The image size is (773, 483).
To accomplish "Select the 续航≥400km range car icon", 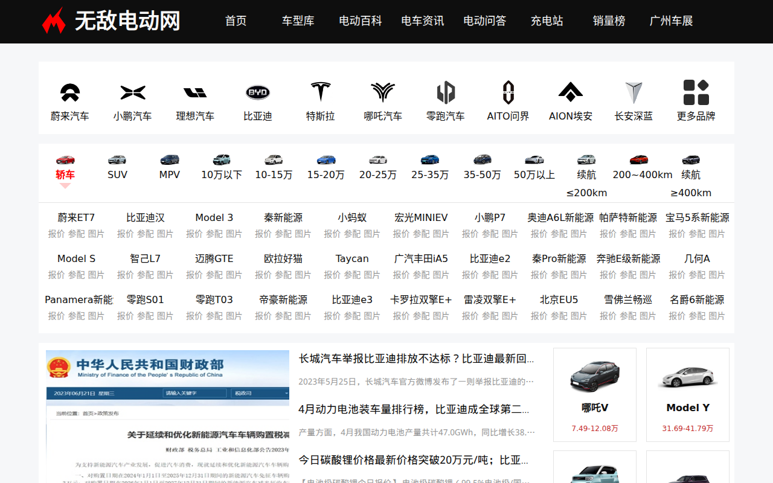I will point(691,159).
